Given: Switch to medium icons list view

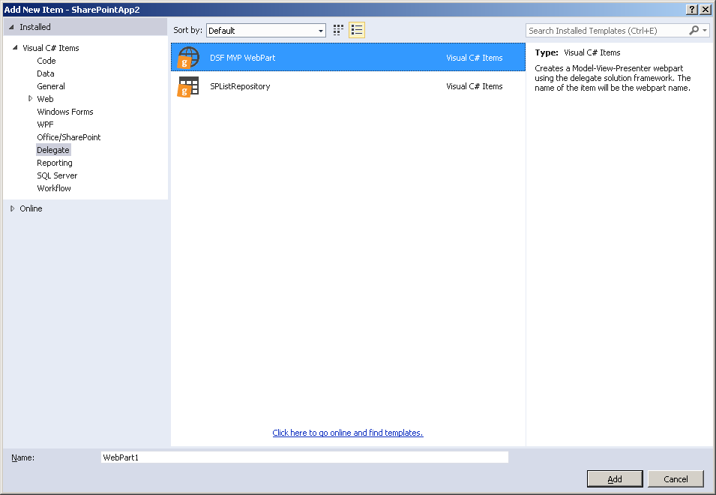Looking at the screenshot, I should (x=357, y=31).
